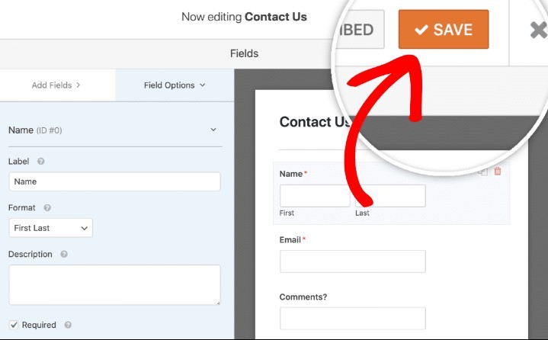Image resolution: width=548 pixels, height=340 pixels.
Task: Click the trash icon on the Name field
Action: click(x=498, y=172)
